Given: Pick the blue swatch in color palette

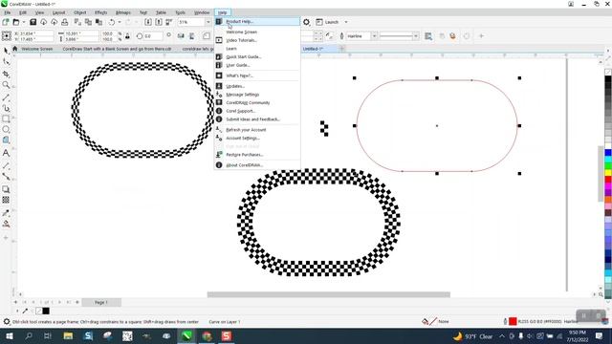Looking at the screenshot, I should point(608,153).
